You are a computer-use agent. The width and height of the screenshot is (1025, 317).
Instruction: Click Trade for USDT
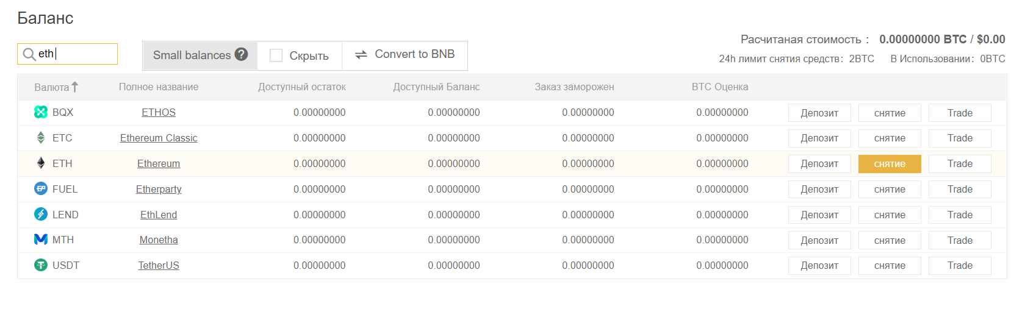coord(960,266)
